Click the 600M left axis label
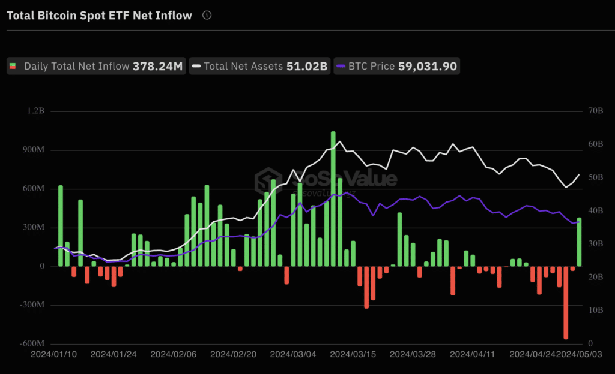 34,189
